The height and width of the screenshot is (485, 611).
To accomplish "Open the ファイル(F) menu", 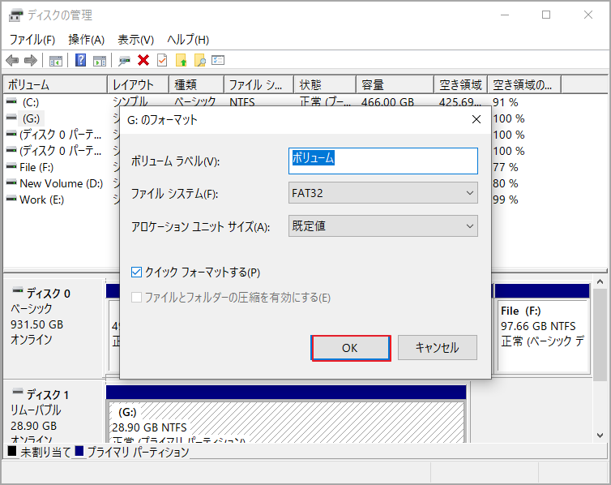I will point(32,39).
